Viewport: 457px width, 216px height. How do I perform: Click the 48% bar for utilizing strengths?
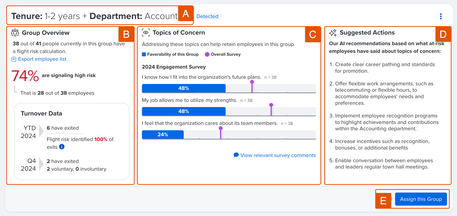[x=184, y=111]
